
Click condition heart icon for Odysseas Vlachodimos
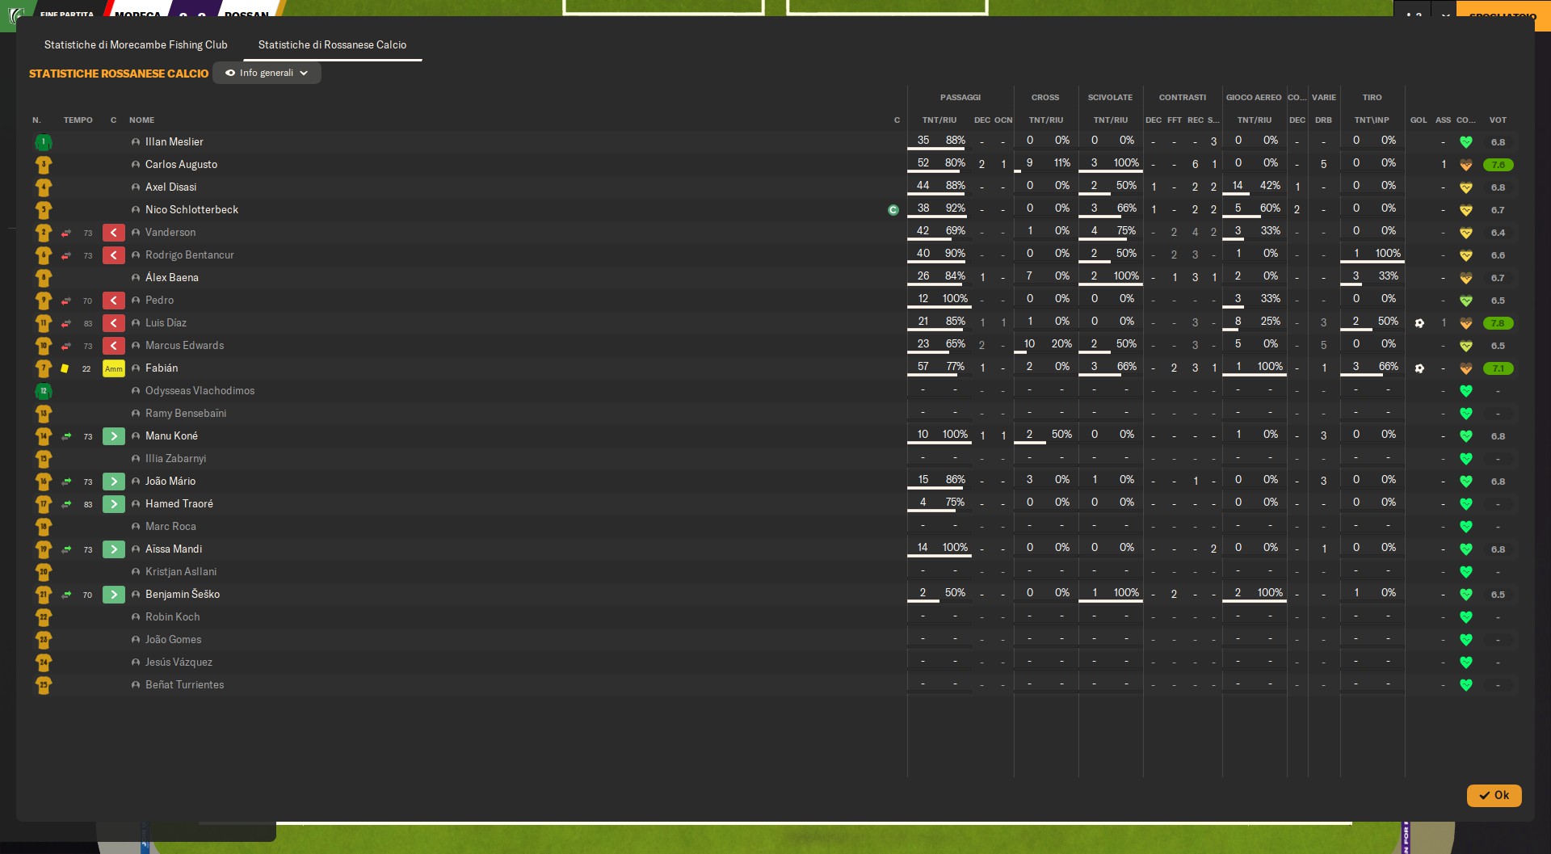(x=1466, y=391)
